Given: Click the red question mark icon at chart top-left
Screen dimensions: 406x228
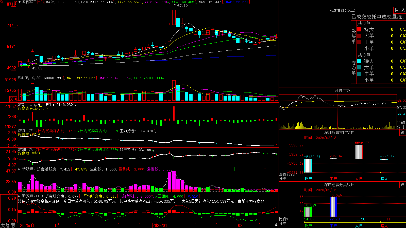Looking at the screenshot, I should [15, 2].
